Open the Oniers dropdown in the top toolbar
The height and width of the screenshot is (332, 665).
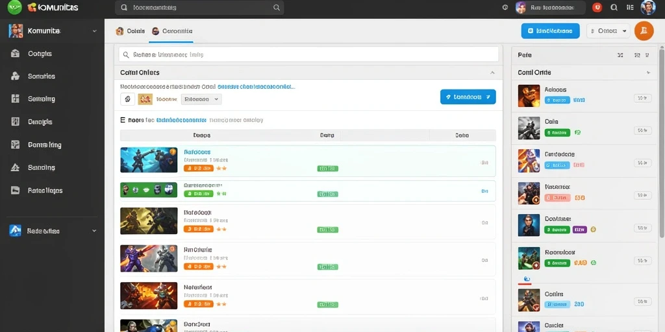coord(608,31)
